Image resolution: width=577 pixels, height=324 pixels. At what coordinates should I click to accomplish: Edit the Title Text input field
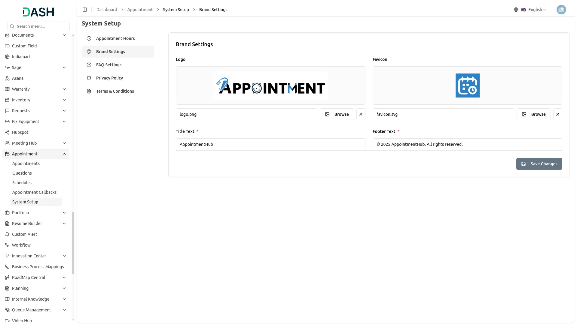[270, 144]
